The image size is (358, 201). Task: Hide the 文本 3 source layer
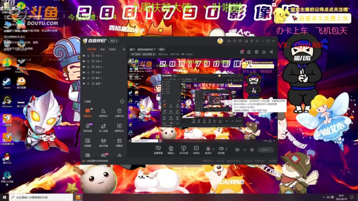(x=84, y=61)
